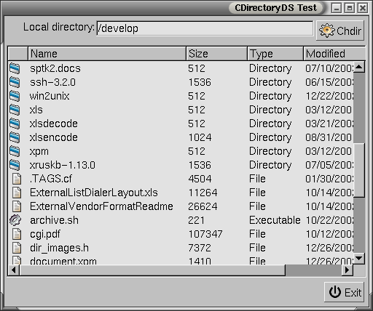Click the file icon for .TAGS.cf
This screenshot has height=311, width=373.
coord(17,179)
